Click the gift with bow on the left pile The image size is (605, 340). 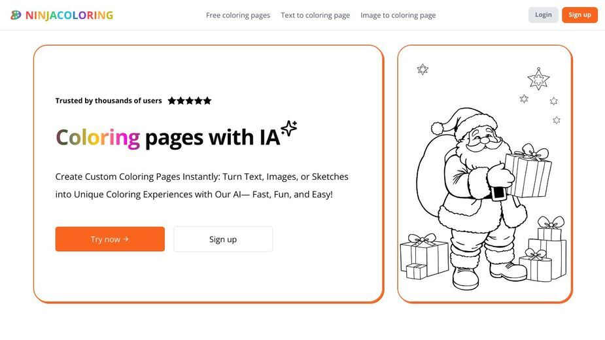[x=424, y=256]
